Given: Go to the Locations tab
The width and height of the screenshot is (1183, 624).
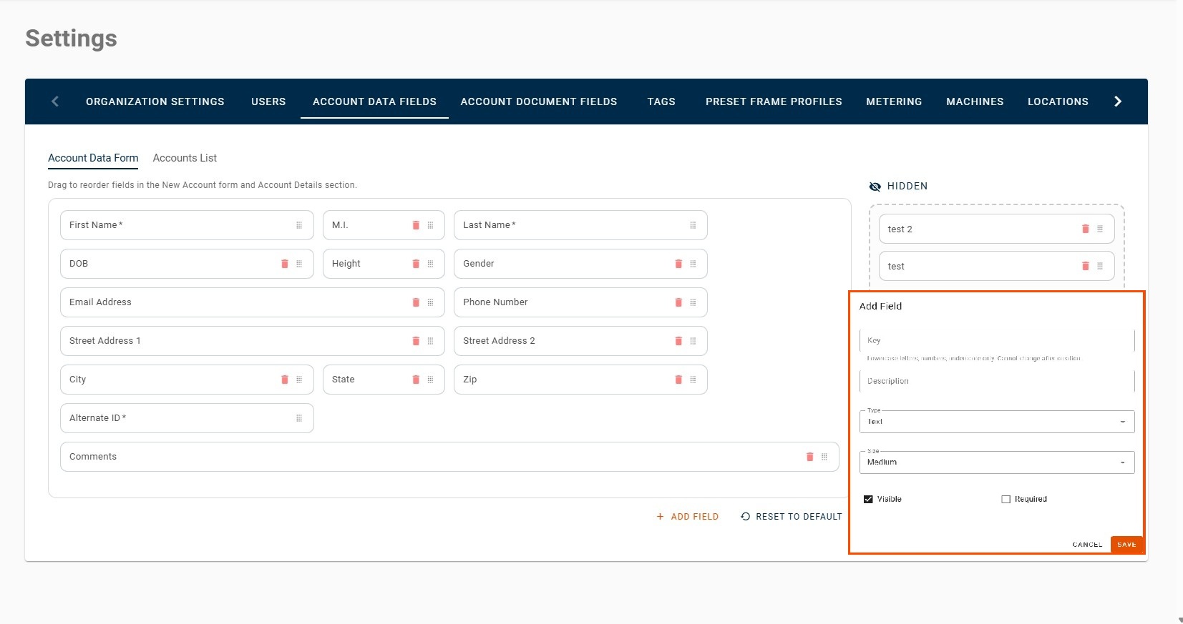Looking at the screenshot, I should click(1058, 101).
